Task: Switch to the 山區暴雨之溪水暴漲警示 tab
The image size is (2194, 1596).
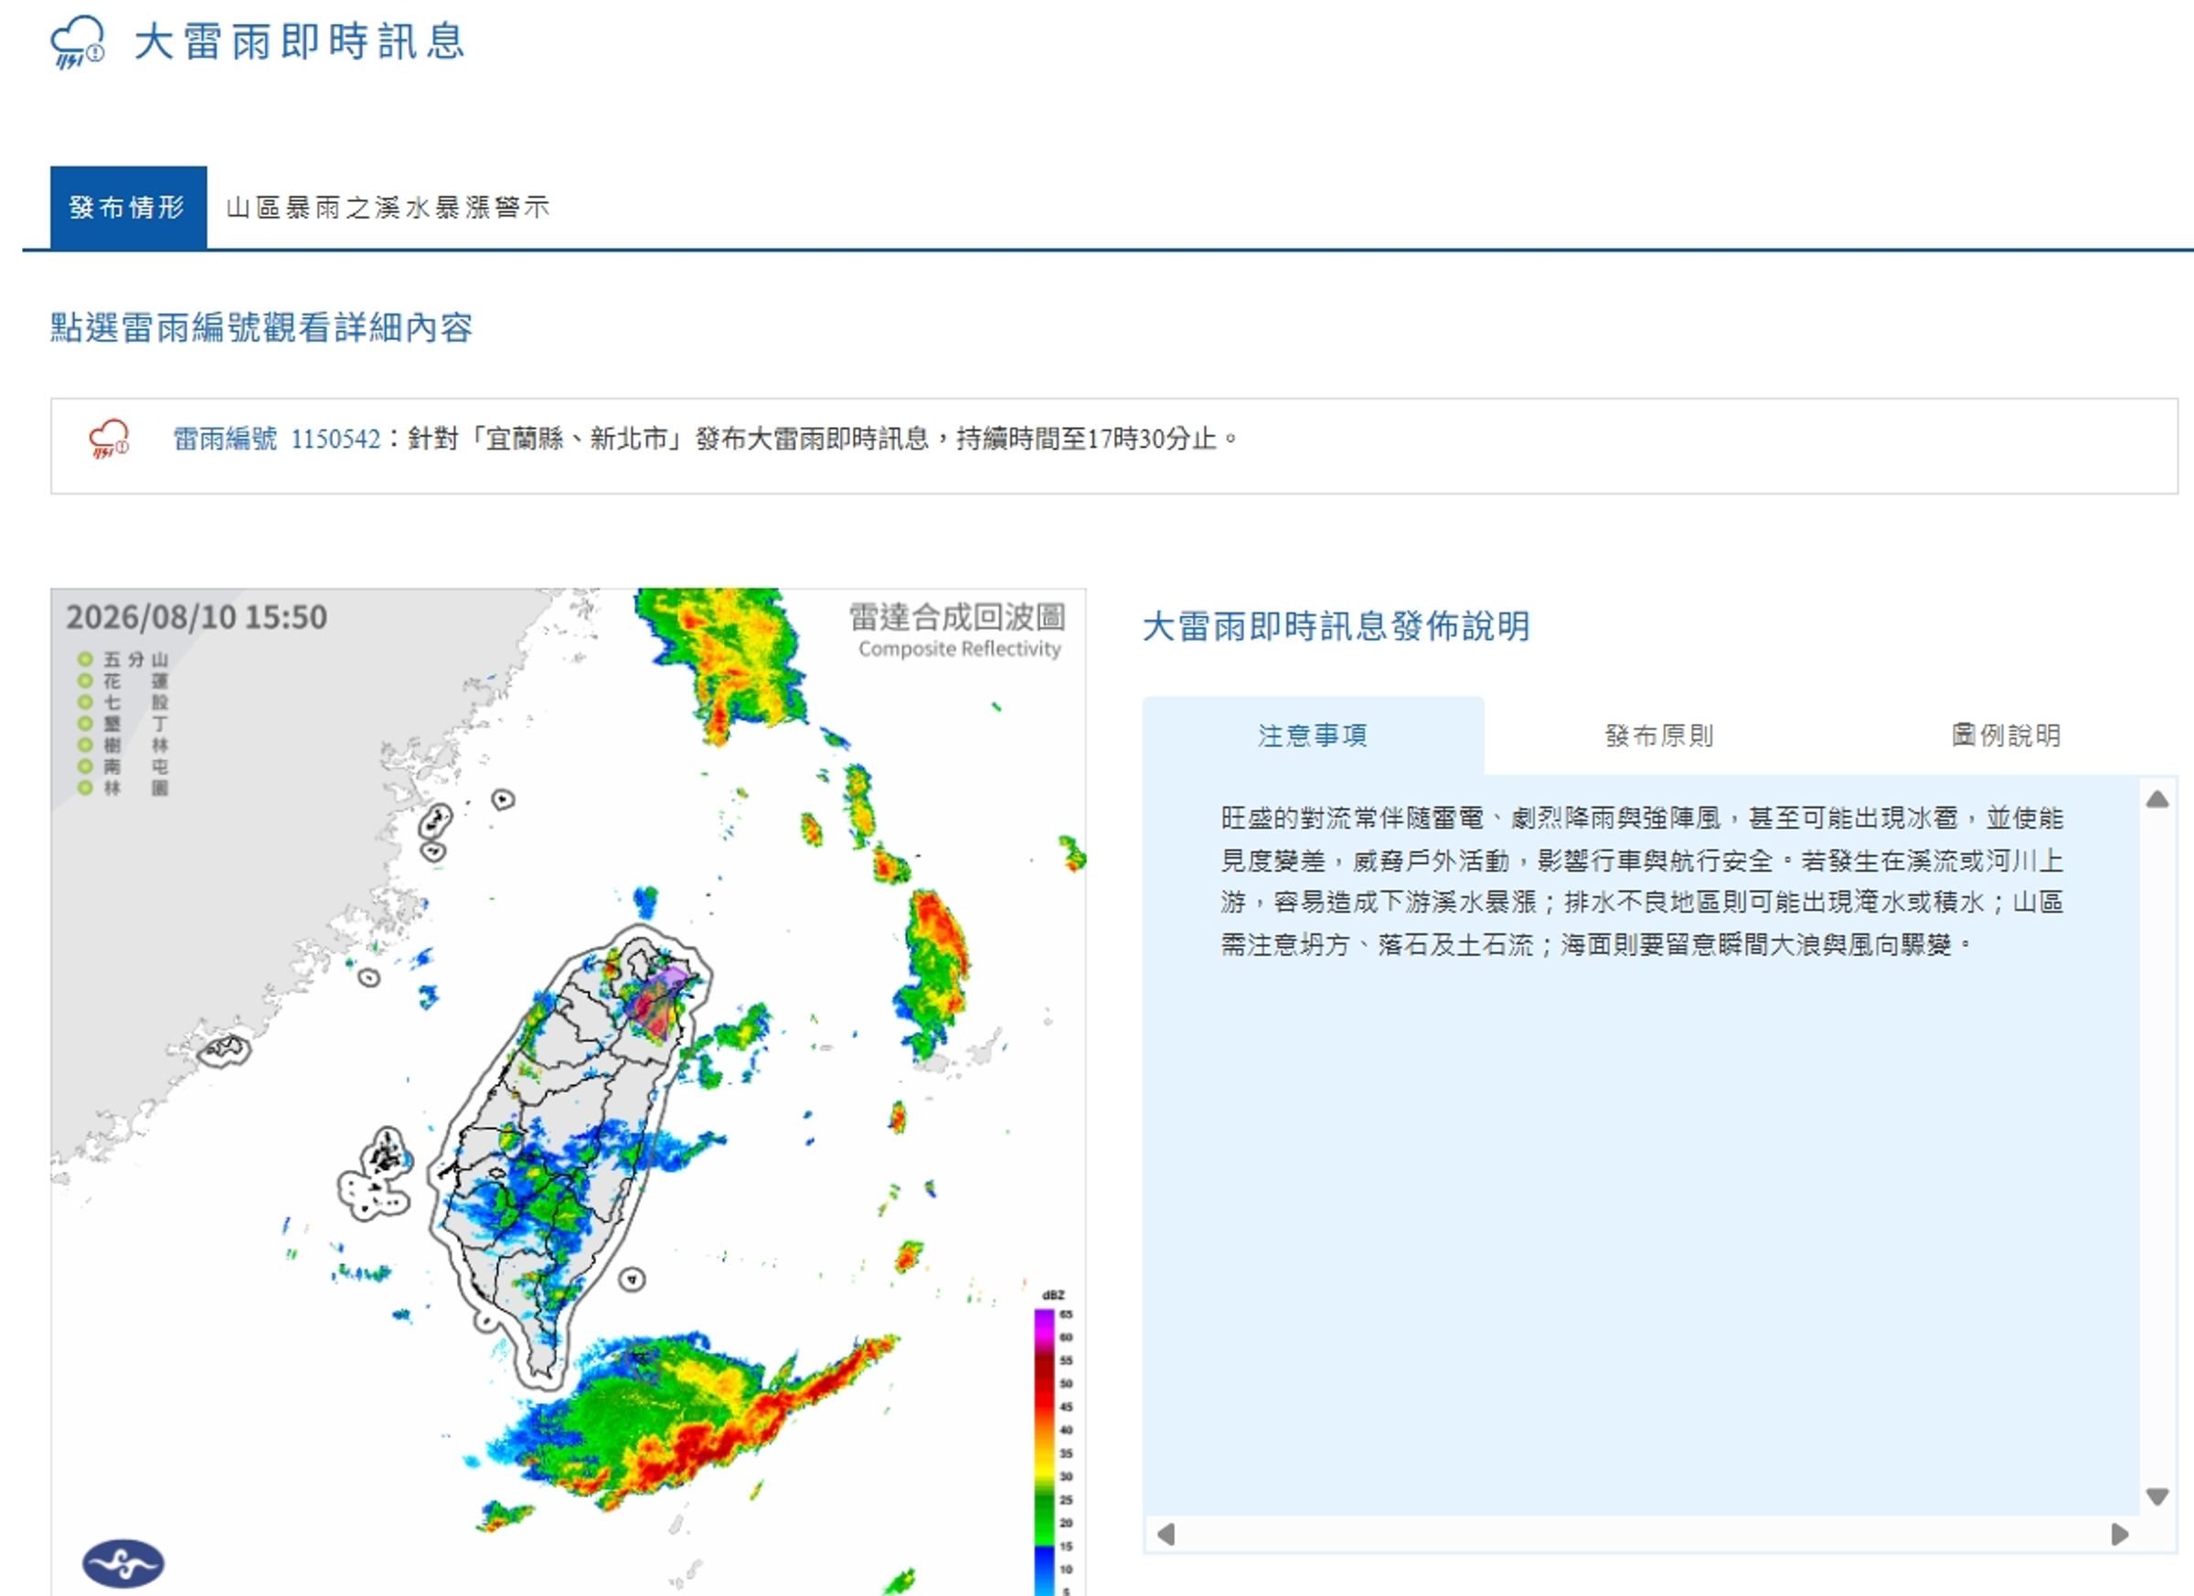Action: tap(388, 207)
